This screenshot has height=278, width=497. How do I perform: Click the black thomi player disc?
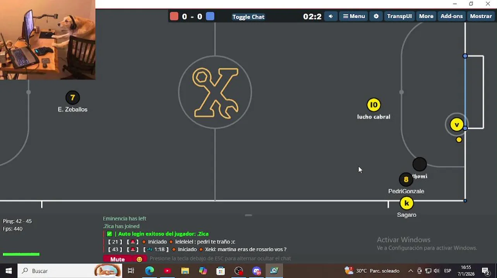click(x=420, y=164)
